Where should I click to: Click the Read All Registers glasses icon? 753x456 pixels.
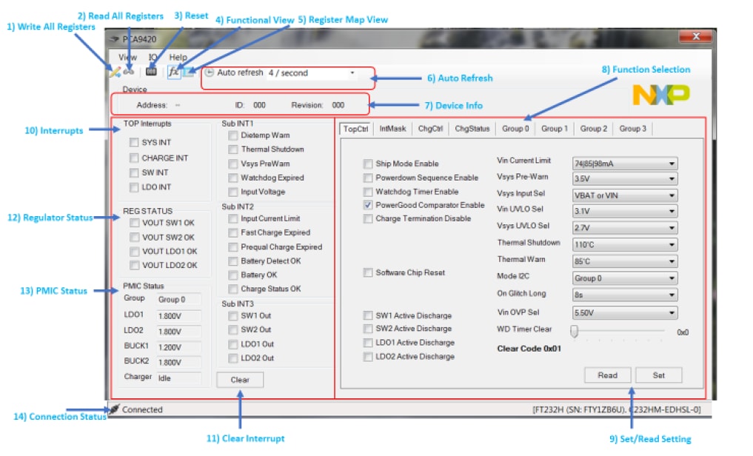point(129,73)
